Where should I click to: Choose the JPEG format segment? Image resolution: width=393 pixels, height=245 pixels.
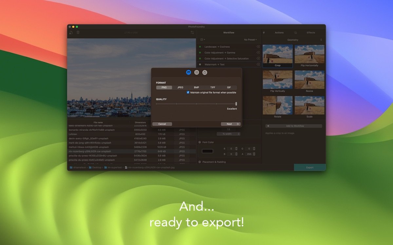pos(180,88)
